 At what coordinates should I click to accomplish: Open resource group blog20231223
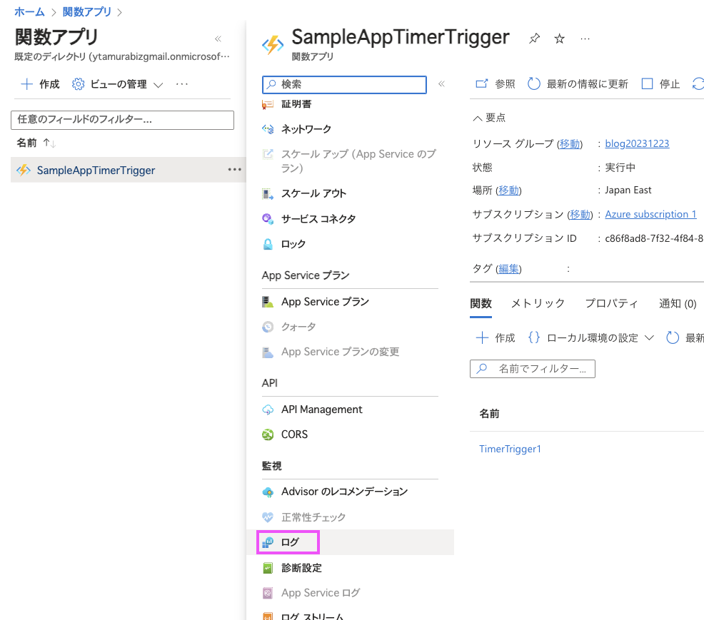637,143
